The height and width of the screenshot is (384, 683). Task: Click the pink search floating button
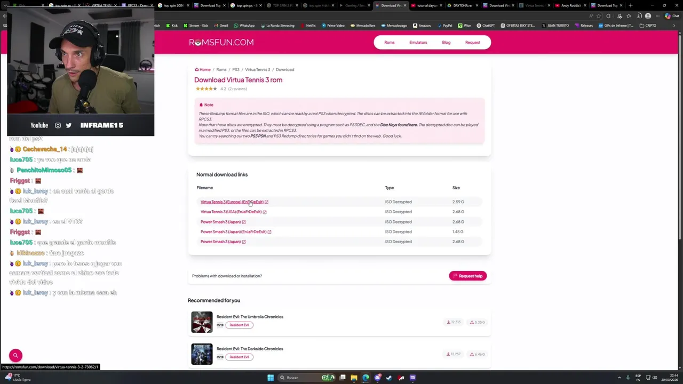point(15,355)
